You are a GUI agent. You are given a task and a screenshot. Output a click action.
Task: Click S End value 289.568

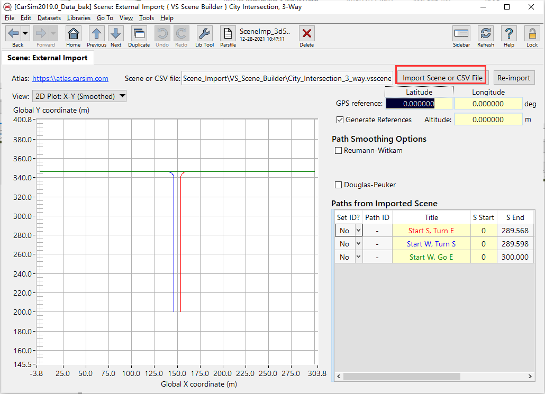click(515, 231)
